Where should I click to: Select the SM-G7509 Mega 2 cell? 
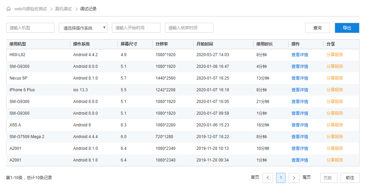27,137
